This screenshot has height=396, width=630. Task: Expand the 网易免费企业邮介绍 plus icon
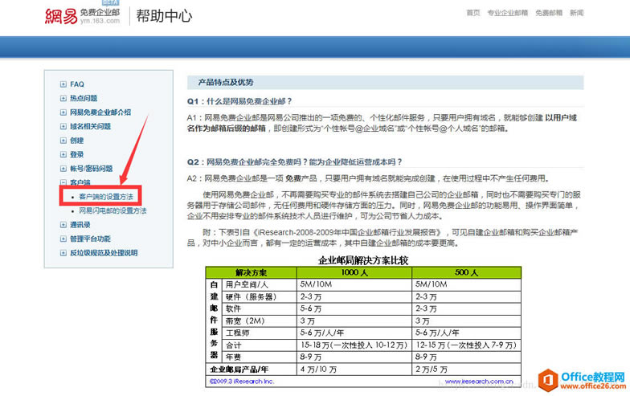[63, 112]
